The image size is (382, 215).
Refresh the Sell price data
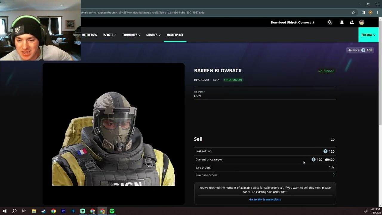(x=333, y=139)
